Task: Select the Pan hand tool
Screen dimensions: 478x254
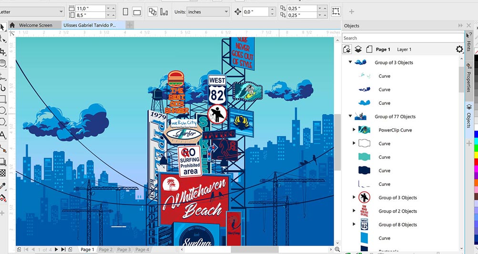Action: (3, 63)
